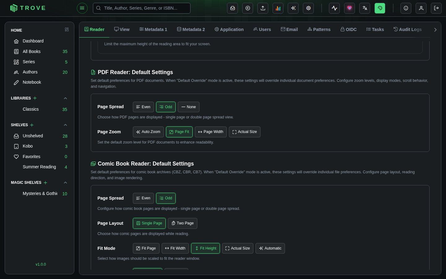Open the inbox tray icon in top bar
This screenshot has height=279, width=446.
click(233, 8)
